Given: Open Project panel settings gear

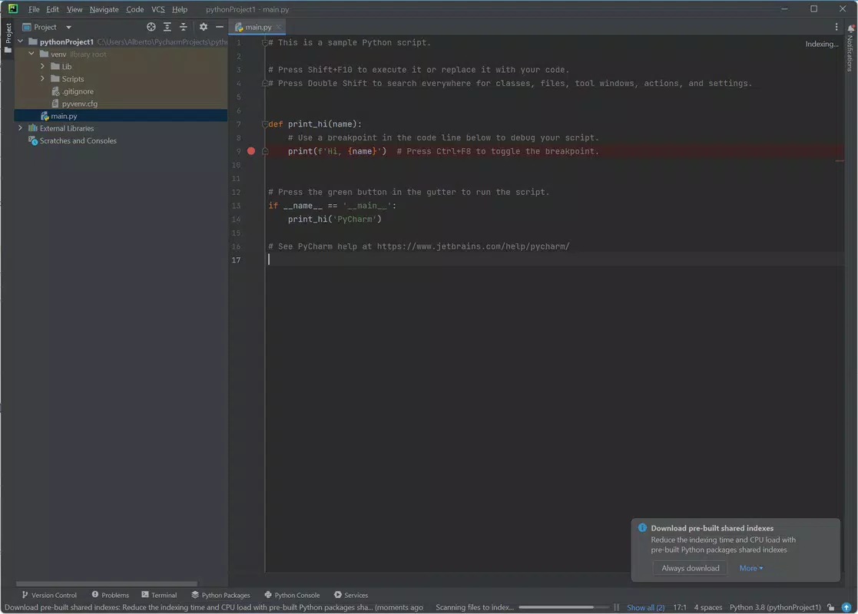Looking at the screenshot, I should click(203, 27).
